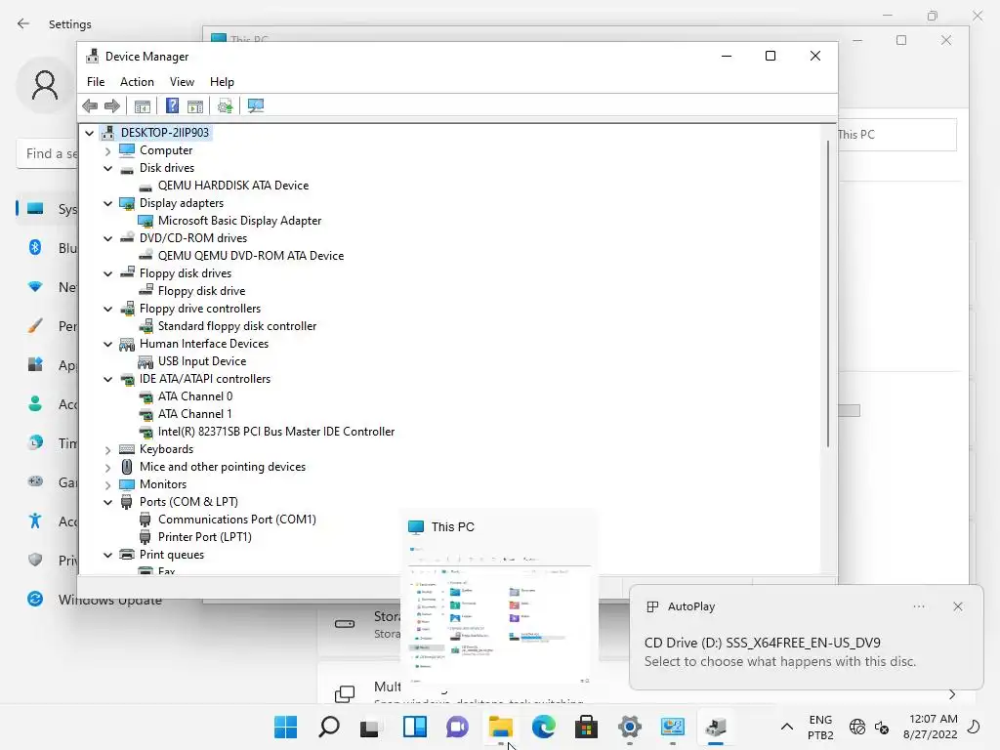1000x750 pixels.
Task: Launch Microsoft Edge from the taskbar
Action: tap(543, 727)
